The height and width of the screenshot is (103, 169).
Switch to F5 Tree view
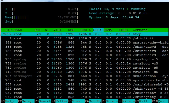coord(76,101)
